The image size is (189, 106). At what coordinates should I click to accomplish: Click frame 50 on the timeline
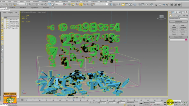(94, 100)
